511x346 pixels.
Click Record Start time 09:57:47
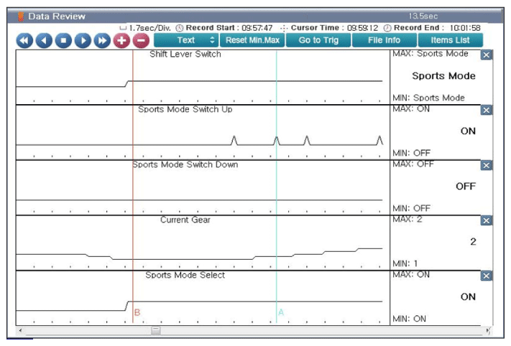coord(257,28)
